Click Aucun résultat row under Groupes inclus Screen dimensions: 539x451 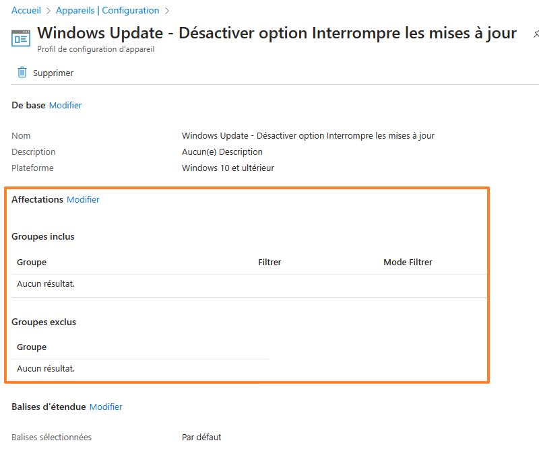click(46, 284)
